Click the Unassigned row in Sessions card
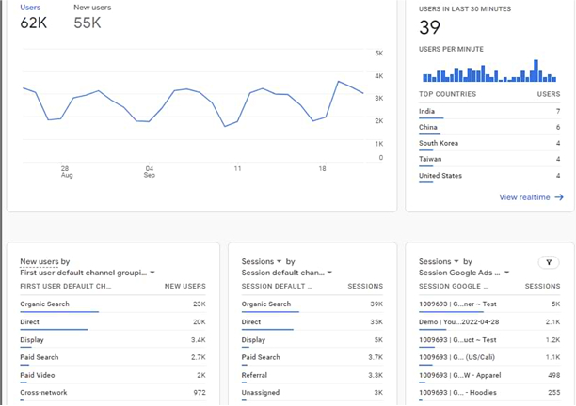576x406 pixels. click(261, 392)
